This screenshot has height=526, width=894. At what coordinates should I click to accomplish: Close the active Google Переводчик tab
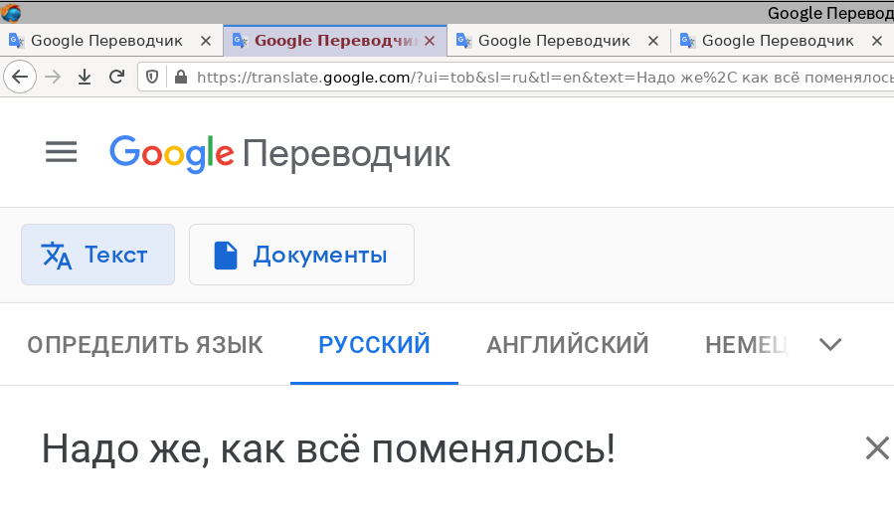point(430,41)
